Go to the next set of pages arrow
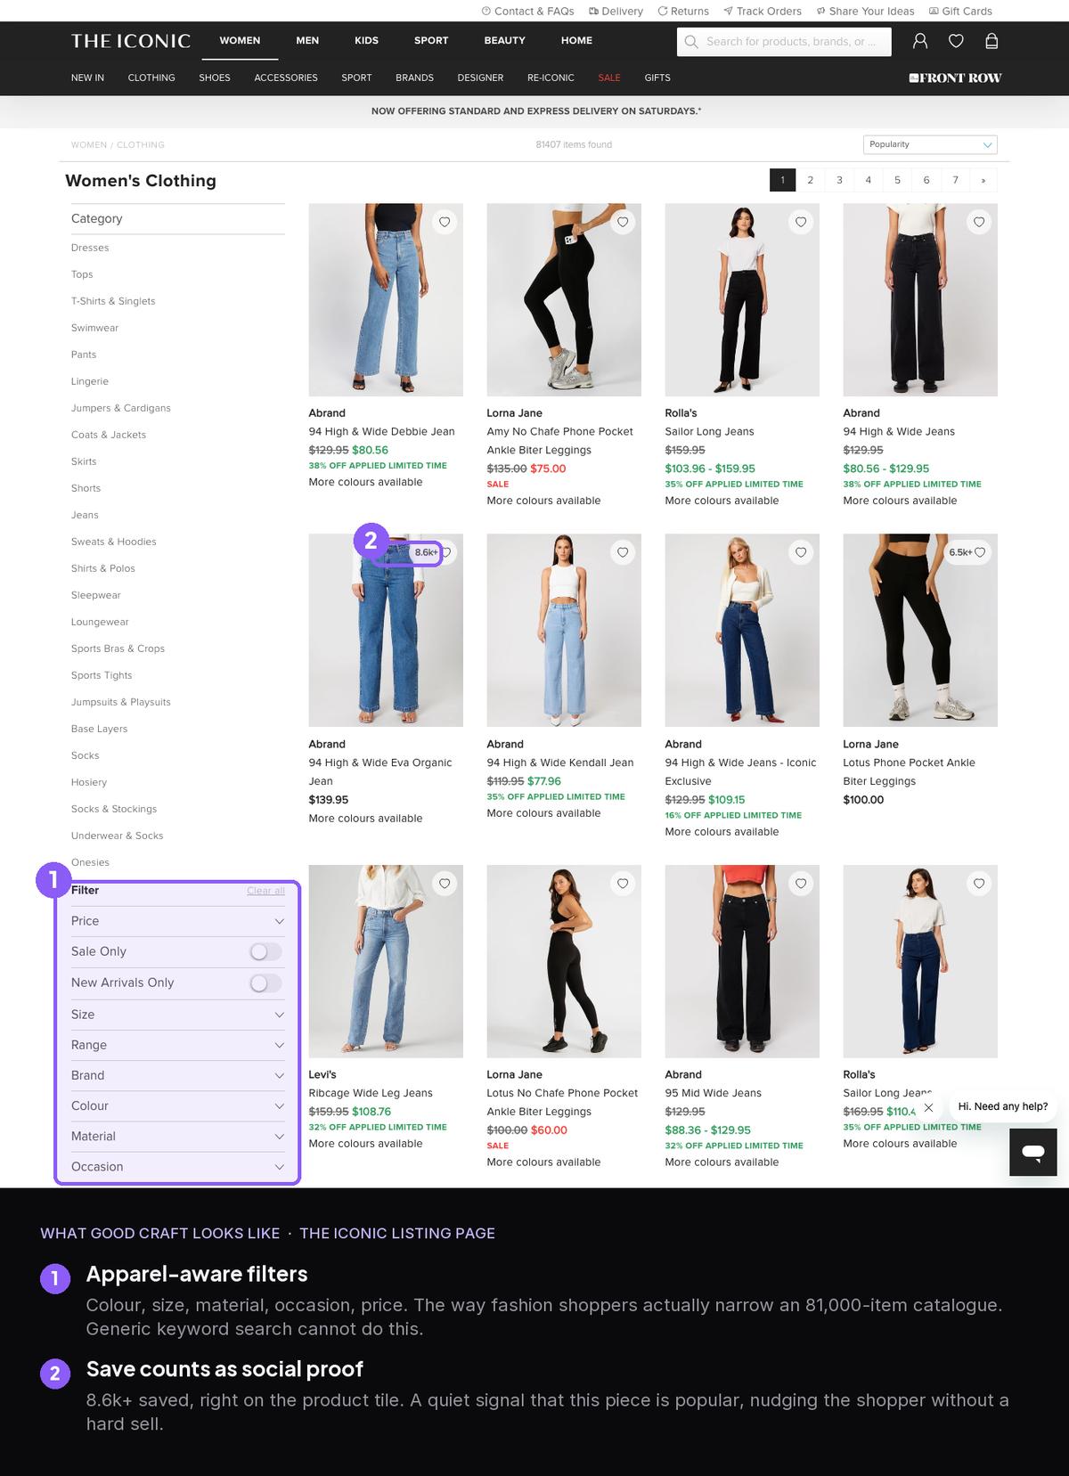Viewport: 1069px width, 1476px height. click(x=983, y=180)
